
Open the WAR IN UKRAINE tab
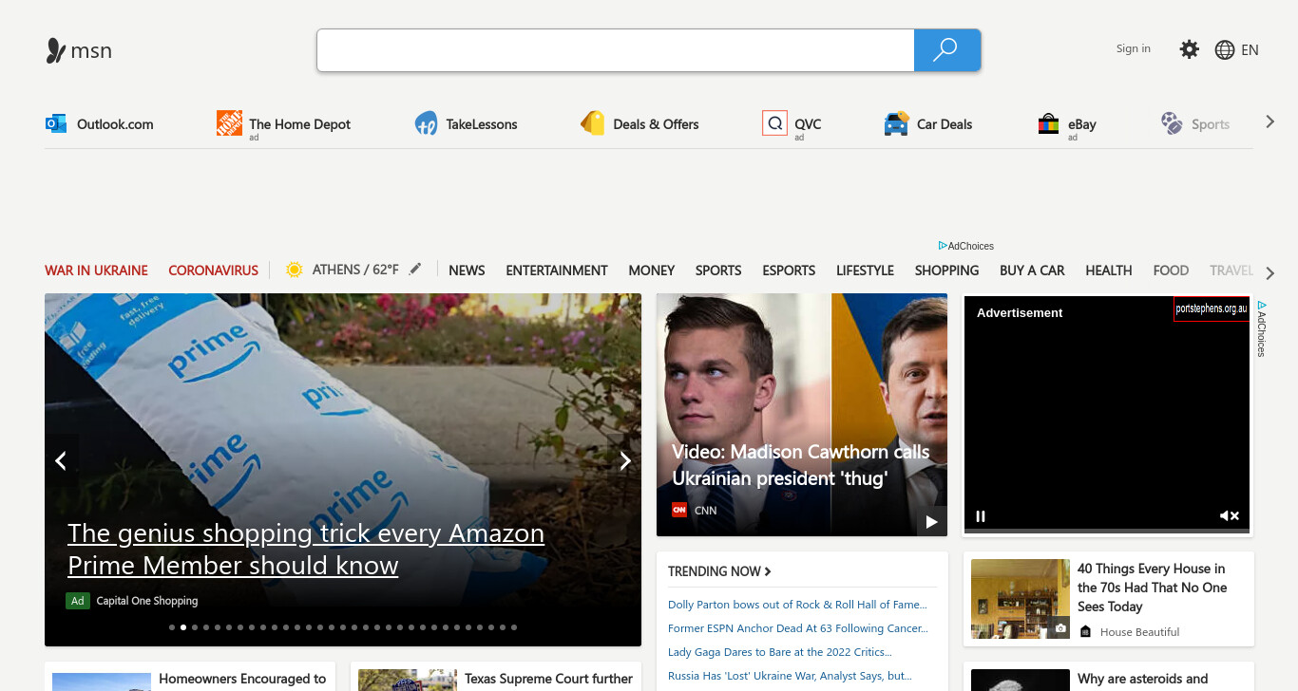click(96, 271)
